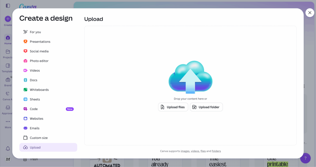The height and width of the screenshot is (167, 316).
Task: Open More ellipsis in background sidebar
Action: coord(8,122)
